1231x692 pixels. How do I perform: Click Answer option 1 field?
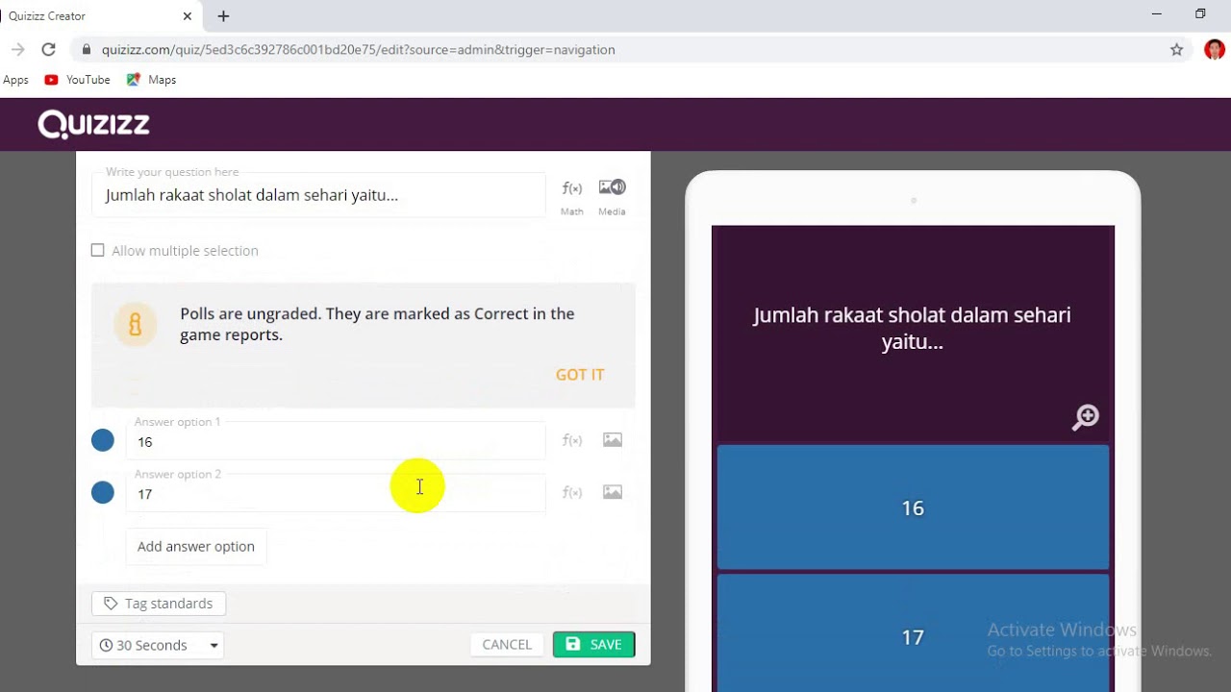click(335, 441)
